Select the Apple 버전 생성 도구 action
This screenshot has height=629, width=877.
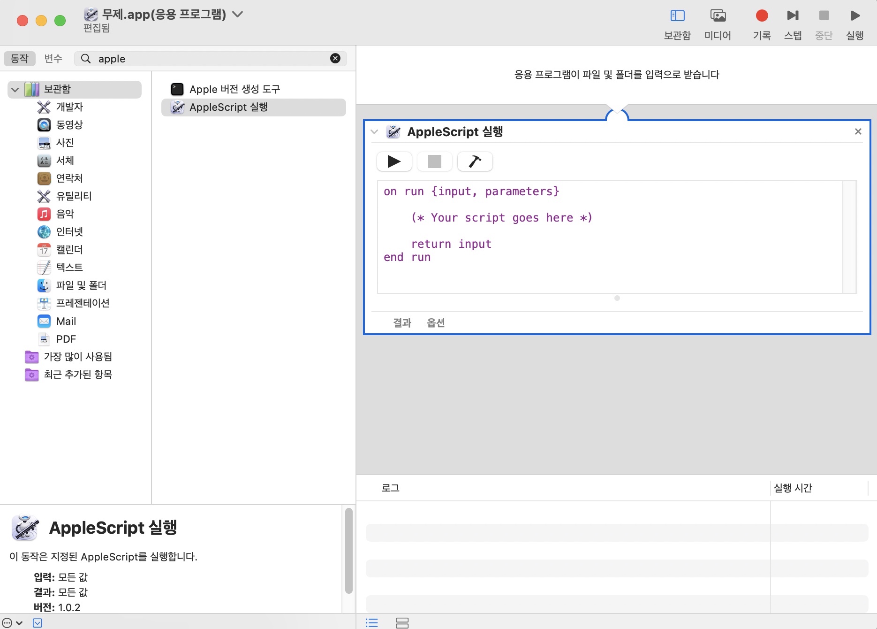pyautogui.click(x=254, y=89)
